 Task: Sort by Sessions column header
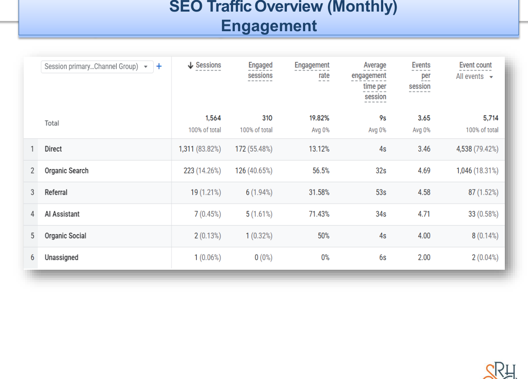point(208,65)
